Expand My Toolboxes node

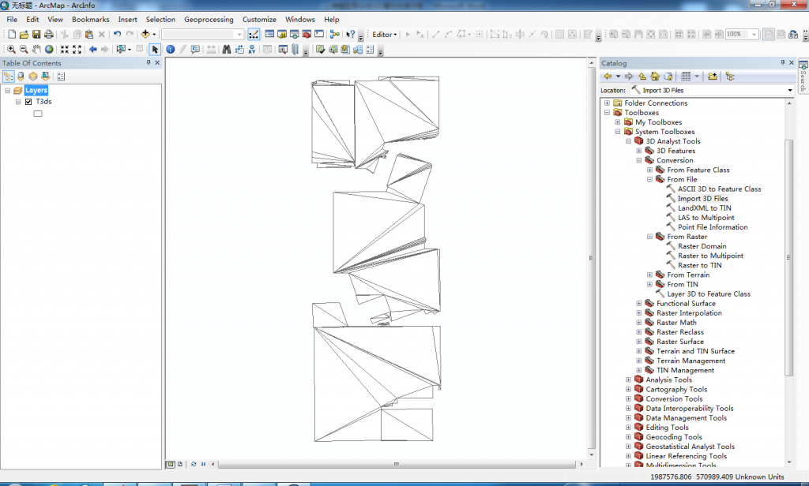click(x=618, y=122)
